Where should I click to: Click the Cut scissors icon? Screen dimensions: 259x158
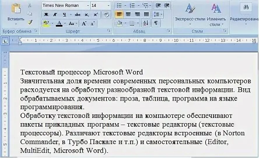[29, 5]
